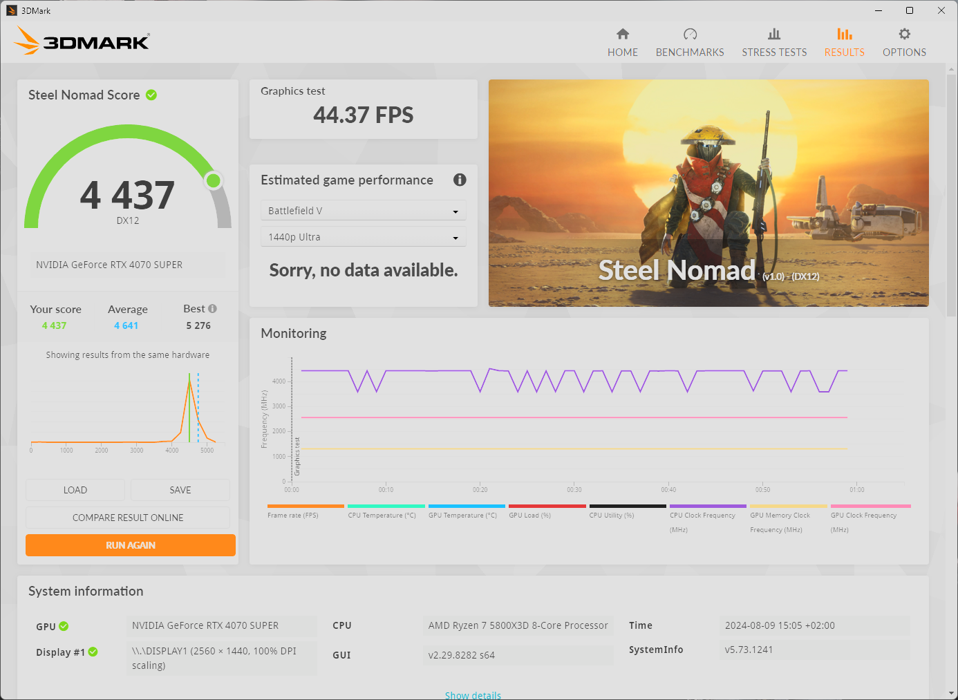The height and width of the screenshot is (700, 958).
Task: Click the score gauge dial
Action: (x=128, y=176)
